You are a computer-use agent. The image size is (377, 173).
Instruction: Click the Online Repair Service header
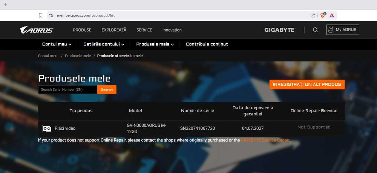pyautogui.click(x=314, y=111)
